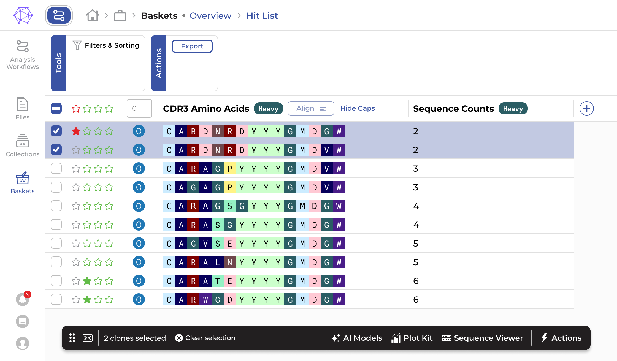This screenshot has height=361, width=617.
Task: Uncheck the CARDNRDYYYGMDVW row checkbox
Action: tap(56, 150)
